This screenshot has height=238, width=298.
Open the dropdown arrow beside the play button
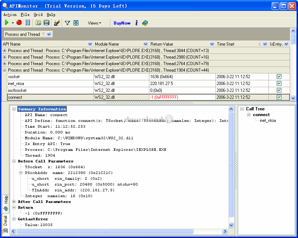[13, 23]
